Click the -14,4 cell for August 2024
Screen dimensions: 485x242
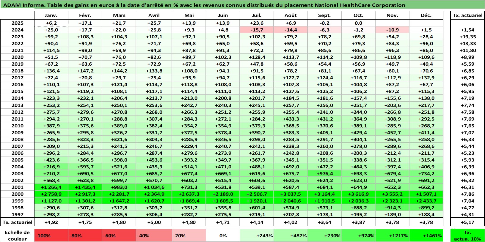[x=291, y=30]
